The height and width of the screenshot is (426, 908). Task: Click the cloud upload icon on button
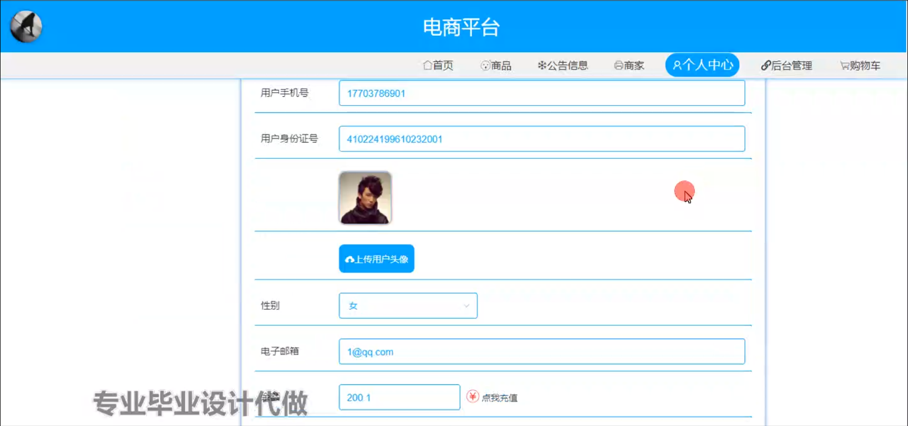click(x=350, y=259)
